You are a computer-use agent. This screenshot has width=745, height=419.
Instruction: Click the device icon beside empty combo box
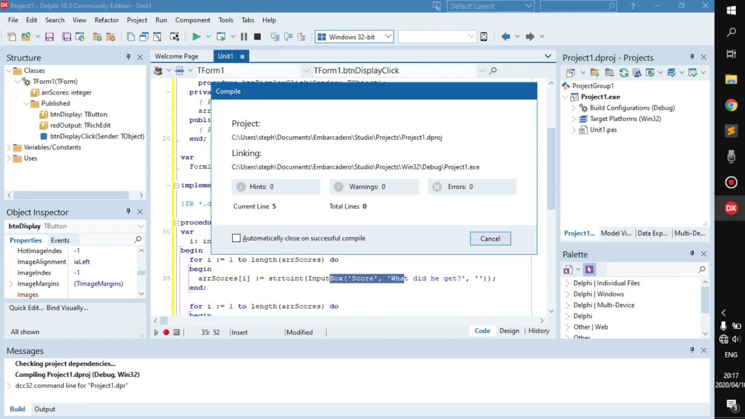pos(484,37)
